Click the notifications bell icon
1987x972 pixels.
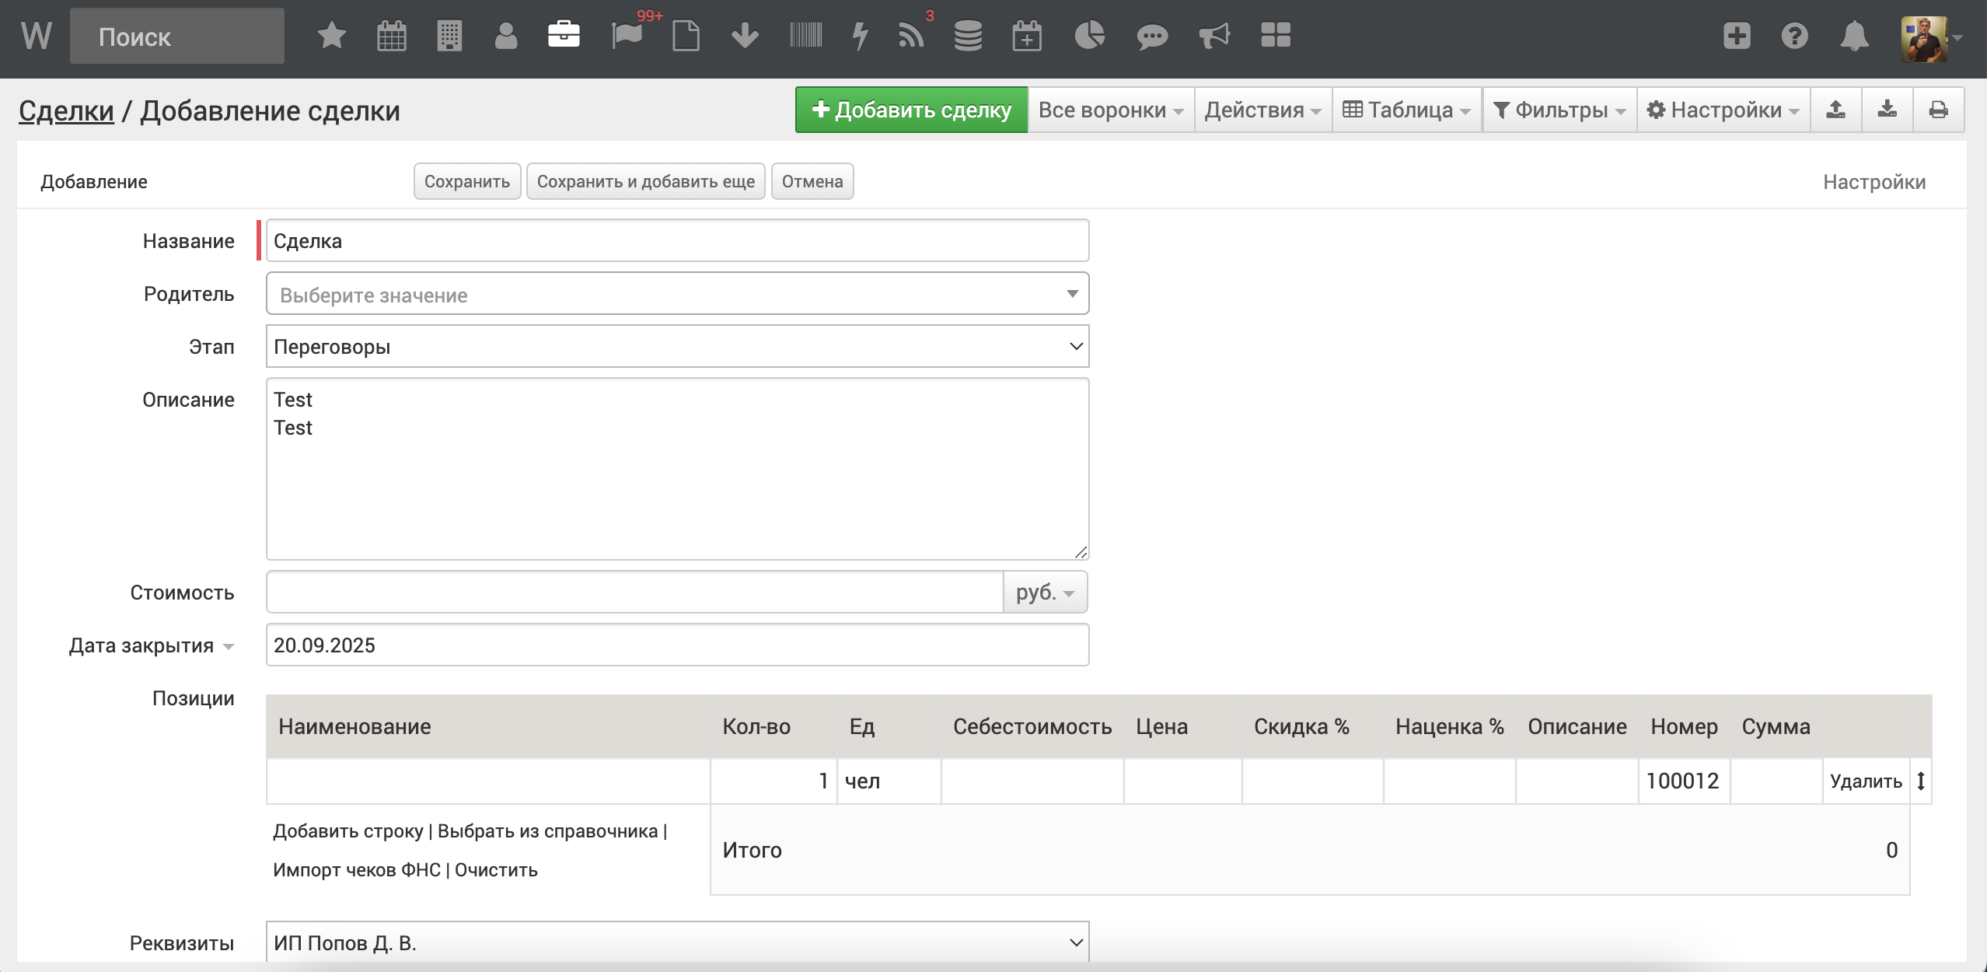[1855, 36]
